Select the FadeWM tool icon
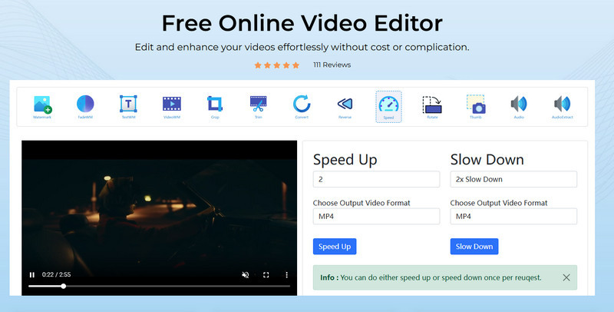The height and width of the screenshot is (312, 614). tap(85, 107)
